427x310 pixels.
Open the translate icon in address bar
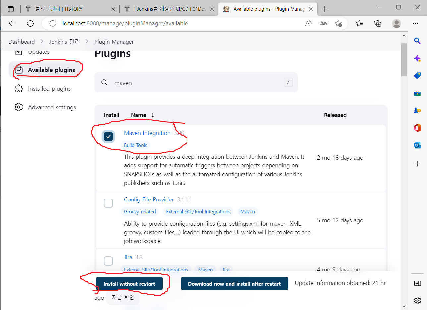(x=323, y=23)
